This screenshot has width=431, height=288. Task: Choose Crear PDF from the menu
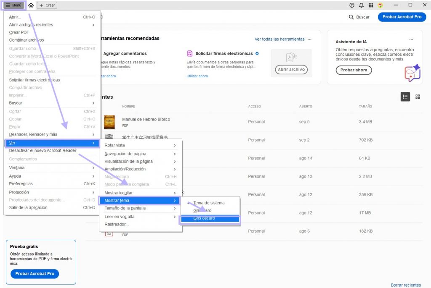pos(52,32)
